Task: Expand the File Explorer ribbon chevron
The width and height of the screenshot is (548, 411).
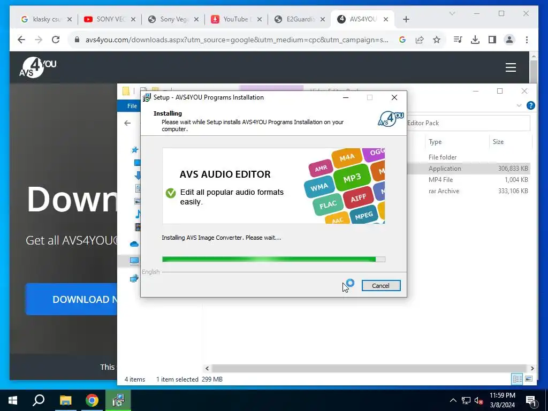Action: click(519, 105)
